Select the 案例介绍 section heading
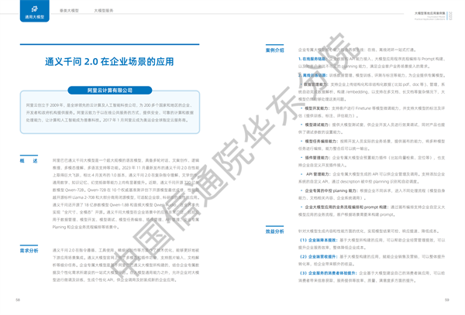 (274, 50)
